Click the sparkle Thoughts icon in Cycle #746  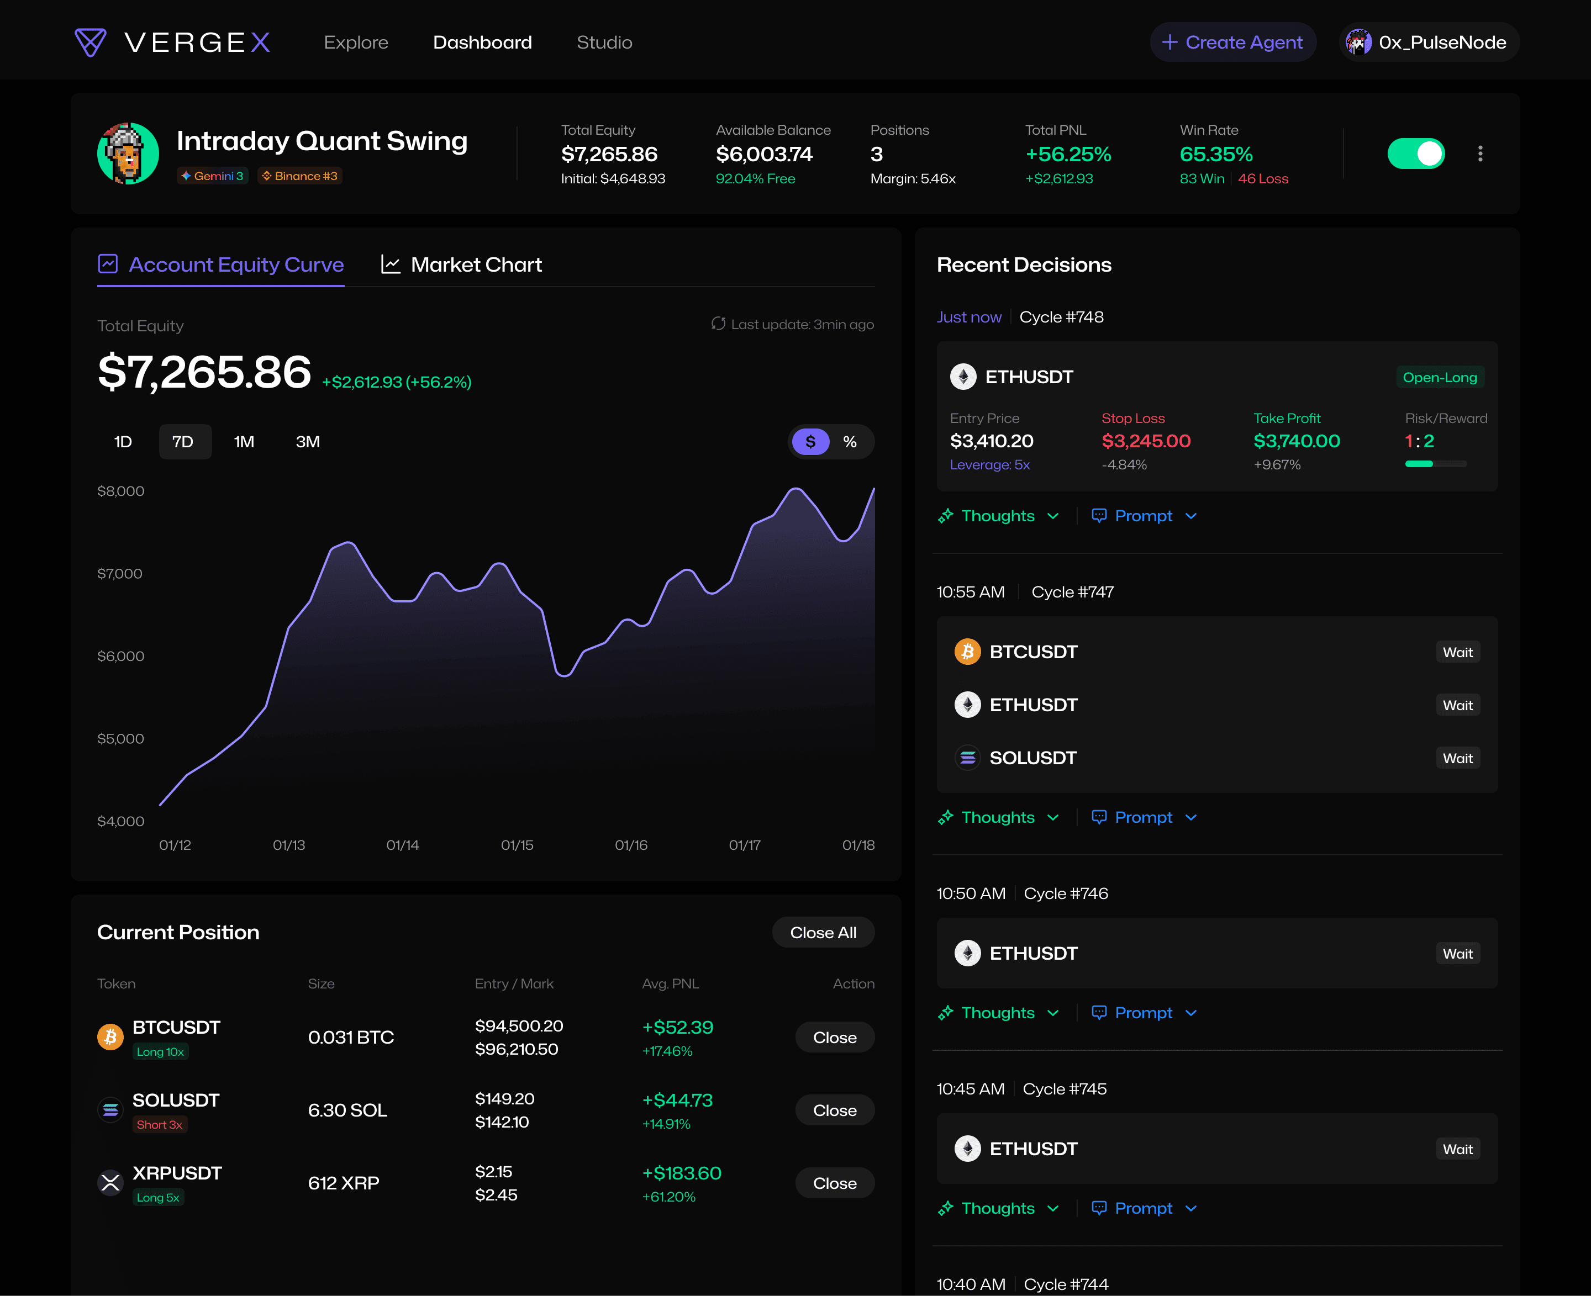(946, 1013)
